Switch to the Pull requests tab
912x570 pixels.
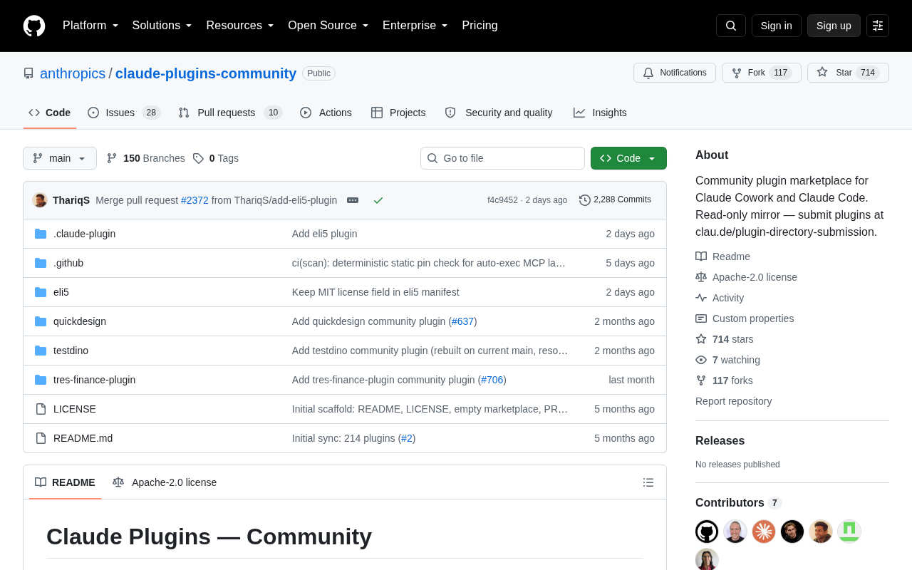pyautogui.click(x=230, y=113)
